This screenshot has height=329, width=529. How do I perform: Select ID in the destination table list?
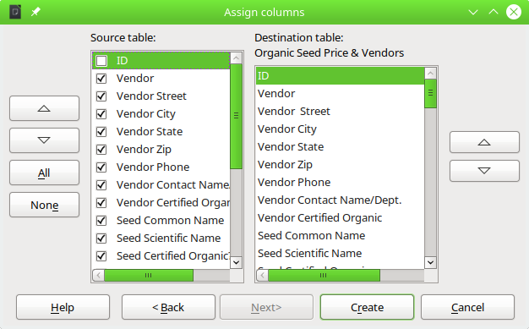pyautogui.click(x=340, y=76)
